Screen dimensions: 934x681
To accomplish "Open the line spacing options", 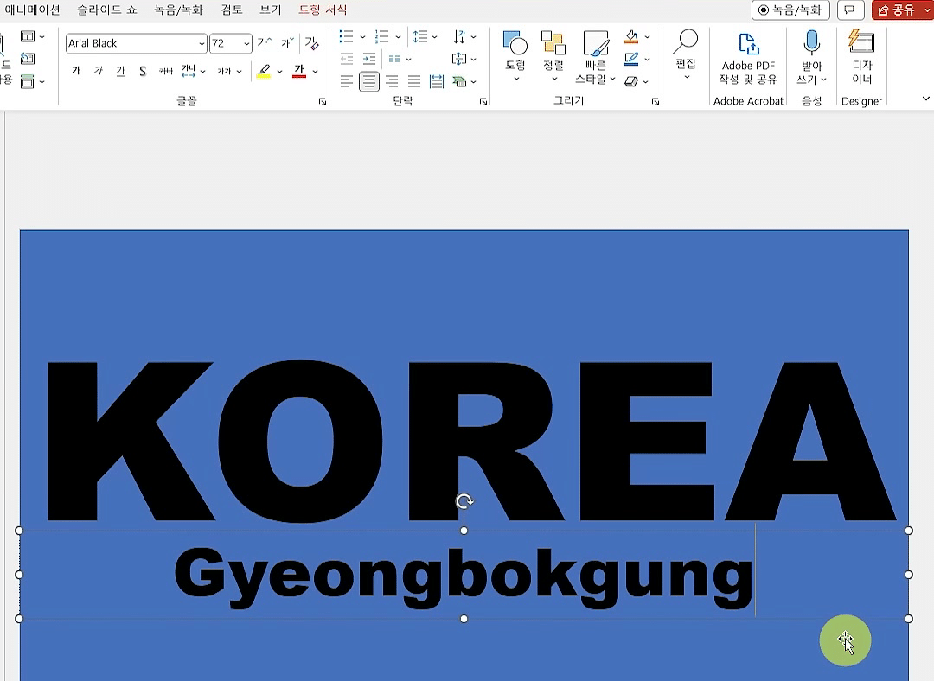I will [425, 37].
